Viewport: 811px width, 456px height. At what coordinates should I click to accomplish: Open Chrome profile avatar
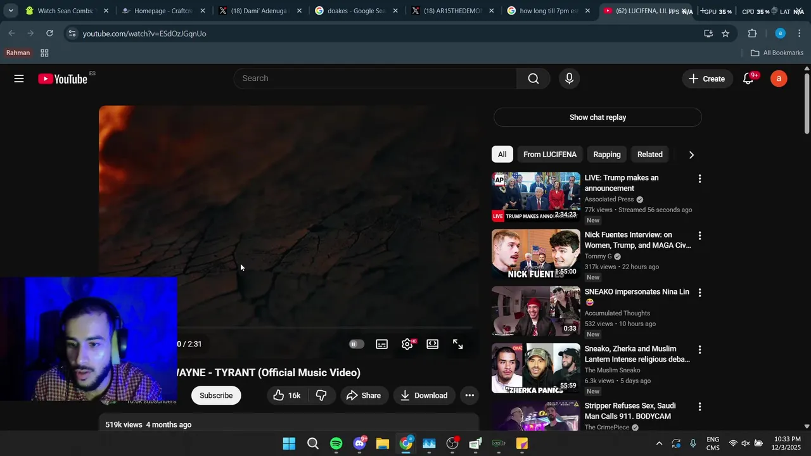click(781, 34)
